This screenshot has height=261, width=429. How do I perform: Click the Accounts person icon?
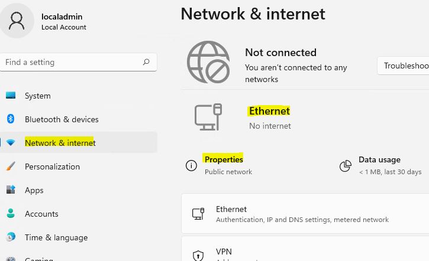(11, 213)
